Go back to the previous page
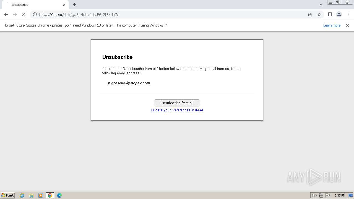The width and height of the screenshot is (354, 199). [x=6, y=14]
